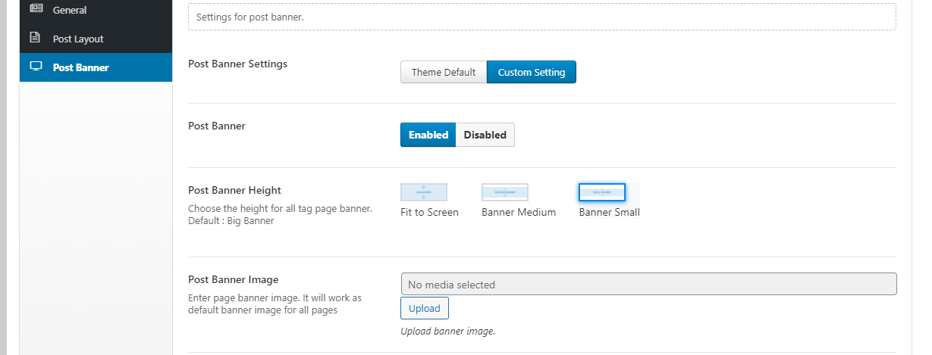Click the Settings for post banner description box
Image resolution: width=932 pixels, height=355 pixels.
(x=541, y=16)
